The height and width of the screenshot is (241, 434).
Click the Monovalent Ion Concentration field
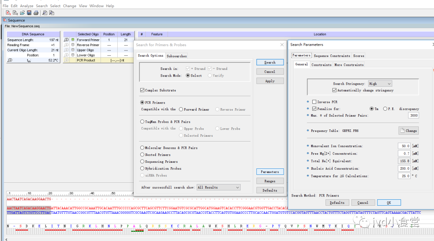404,146
